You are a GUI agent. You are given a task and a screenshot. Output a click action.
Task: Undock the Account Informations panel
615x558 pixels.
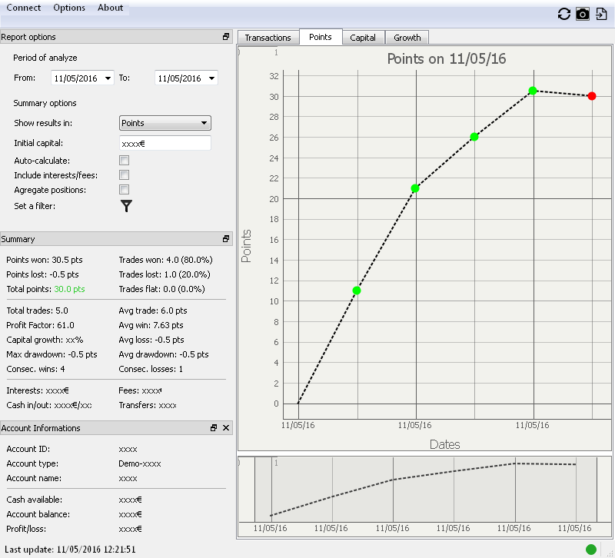coord(214,428)
